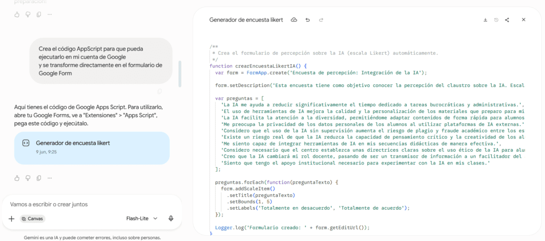Viewport: 545px width, 241px height.
Task: Click the question line 'El uso de herramientas de IA'
Action: click(x=372, y=111)
